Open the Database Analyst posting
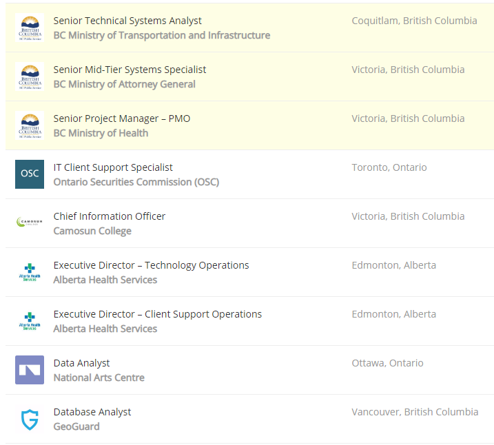This screenshot has width=494, height=445. (x=92, y=412)
